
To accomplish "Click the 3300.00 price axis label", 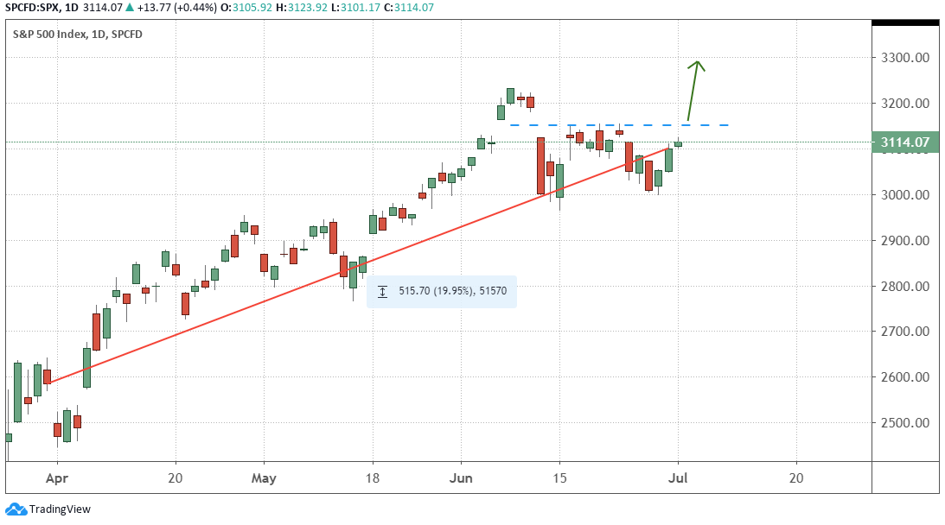I will 904,58.
